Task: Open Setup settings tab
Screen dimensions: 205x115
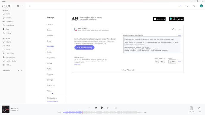Action: tap(49, 41)
